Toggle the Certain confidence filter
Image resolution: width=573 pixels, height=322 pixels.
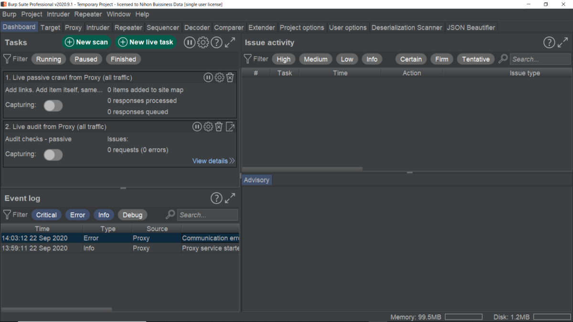(x=411, y=59)
